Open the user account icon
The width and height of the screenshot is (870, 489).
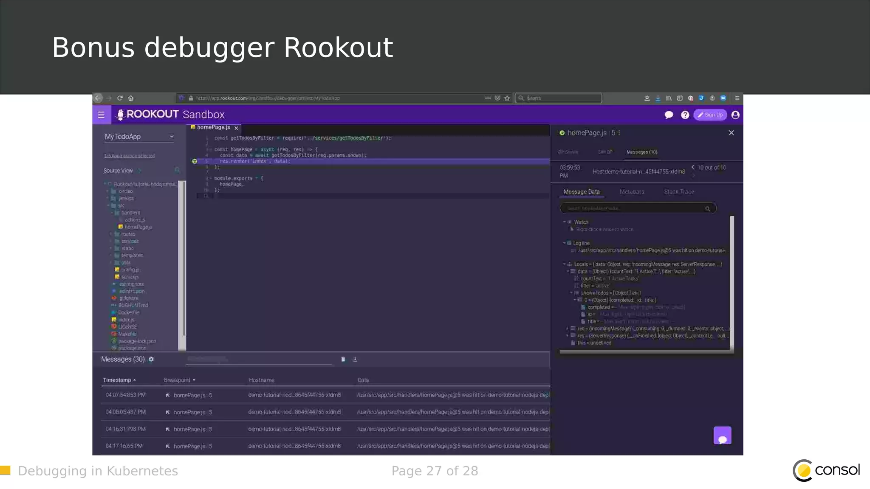[x=735, y=115]
